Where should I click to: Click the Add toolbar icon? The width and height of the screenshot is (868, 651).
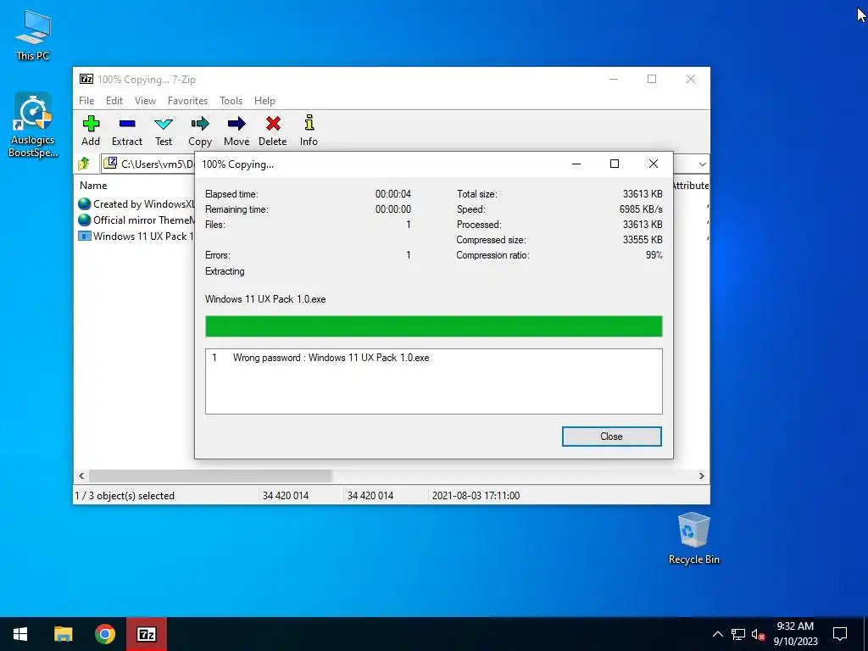pyautogui.click(x=91, y=131)
